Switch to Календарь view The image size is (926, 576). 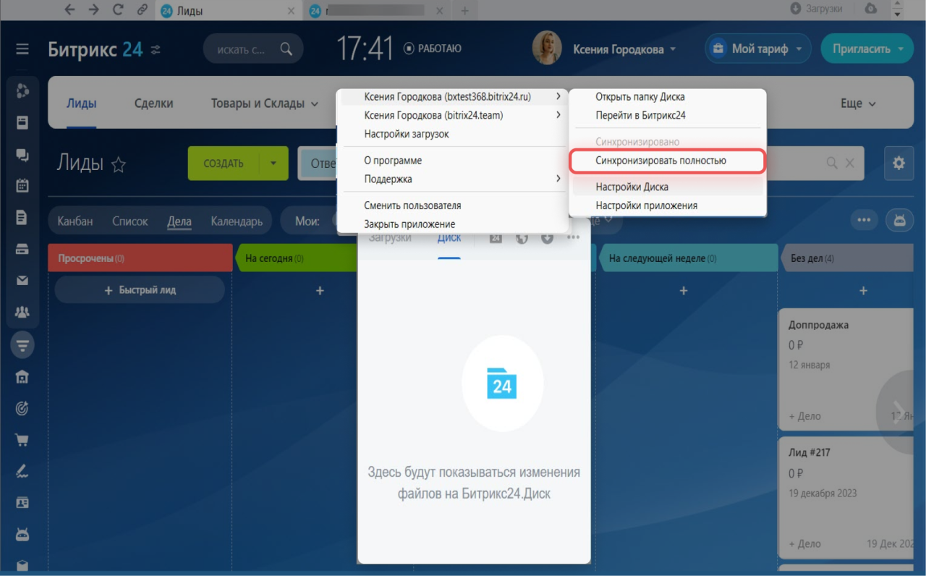(x=237, y=221)
